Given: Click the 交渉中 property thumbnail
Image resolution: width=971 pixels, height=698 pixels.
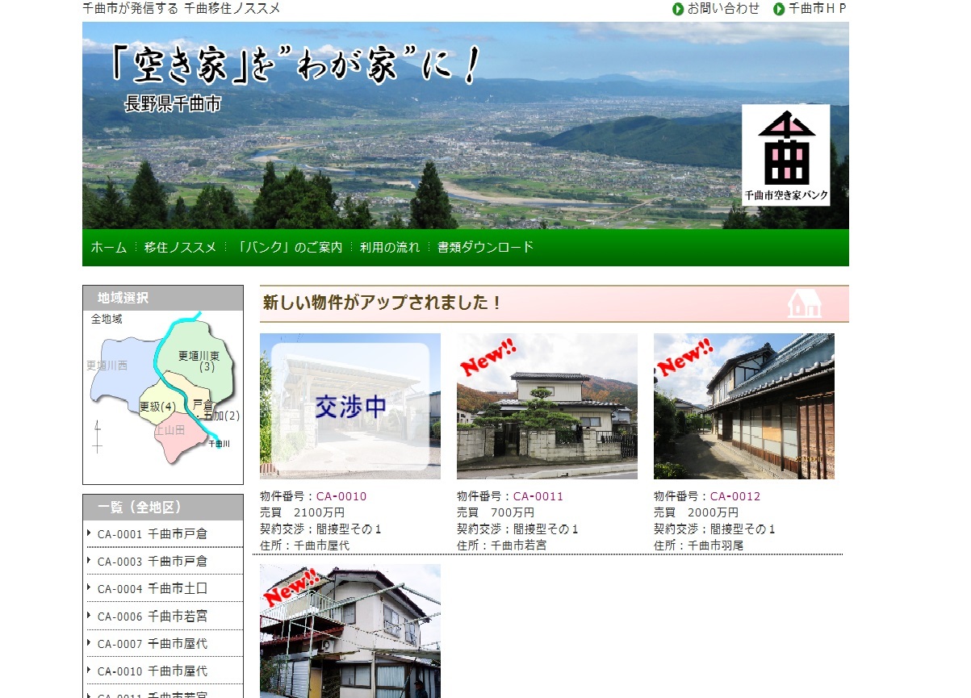Looking at the screenshot, I should coord(349,406).
